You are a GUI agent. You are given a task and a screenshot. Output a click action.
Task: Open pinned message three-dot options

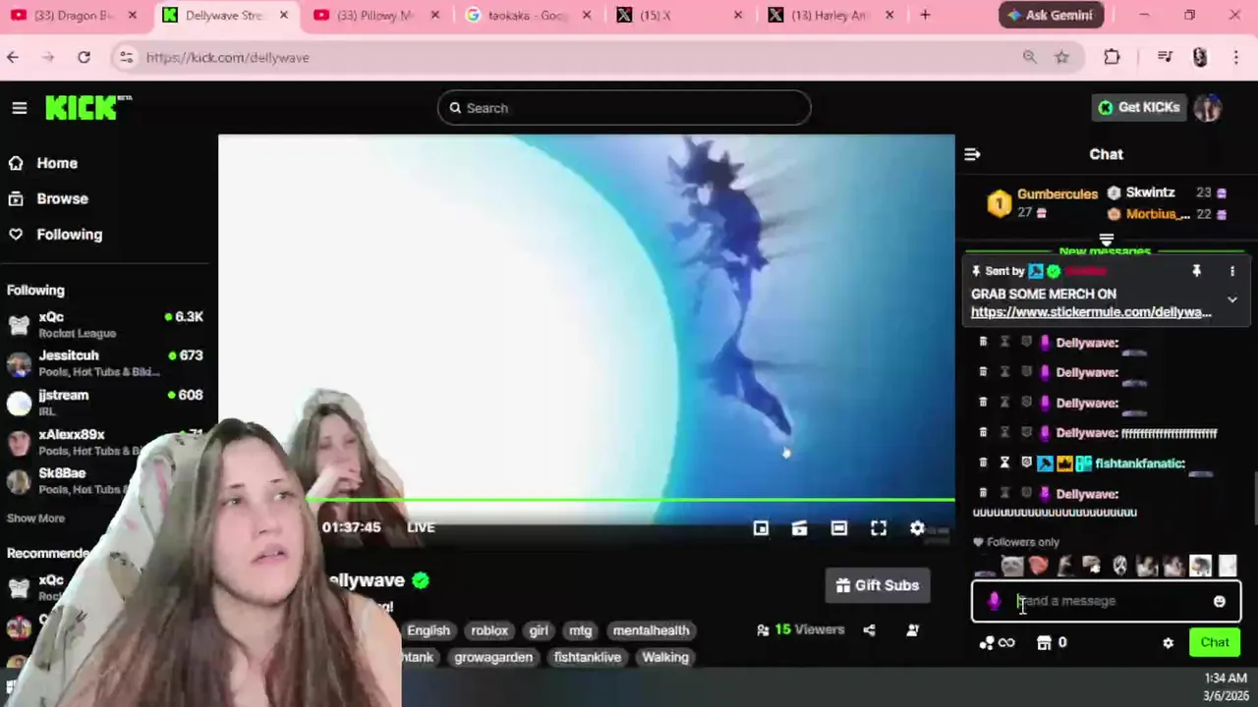(1231, 271)
